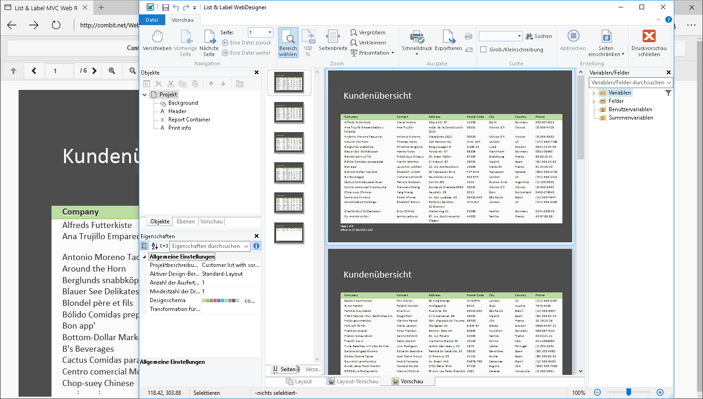Viewport: 703px width, 399px height.
Task: Select the Verschieben hand tool
Action: point(157,41)
